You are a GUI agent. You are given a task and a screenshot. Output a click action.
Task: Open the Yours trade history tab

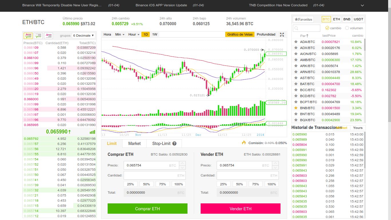click(358, 128)
